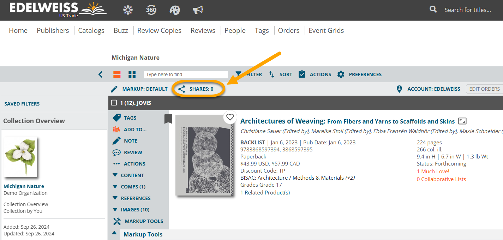
Task: Open the Michigan Nature collection link
Action: [24, 186]
